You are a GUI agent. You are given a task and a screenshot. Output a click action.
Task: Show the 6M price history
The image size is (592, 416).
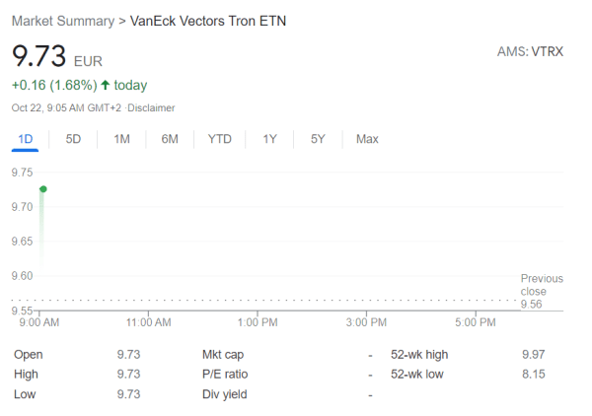click(170, 139)
